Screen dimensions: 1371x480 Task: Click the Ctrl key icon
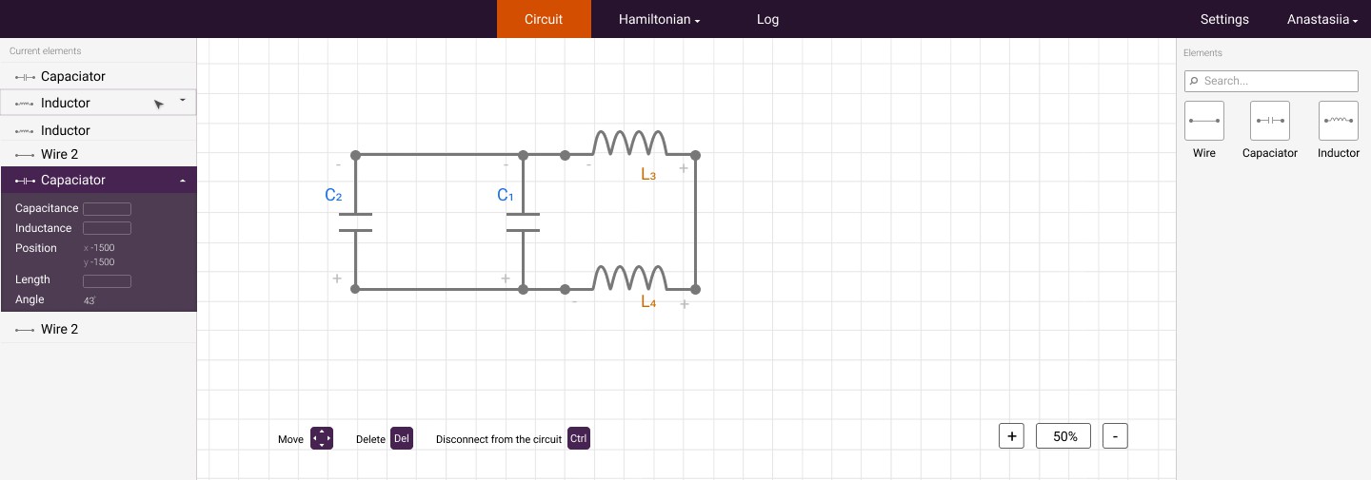tap(579, 438)
